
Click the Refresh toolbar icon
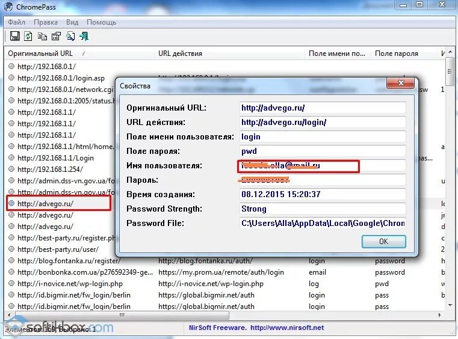(x=28, y=36)
